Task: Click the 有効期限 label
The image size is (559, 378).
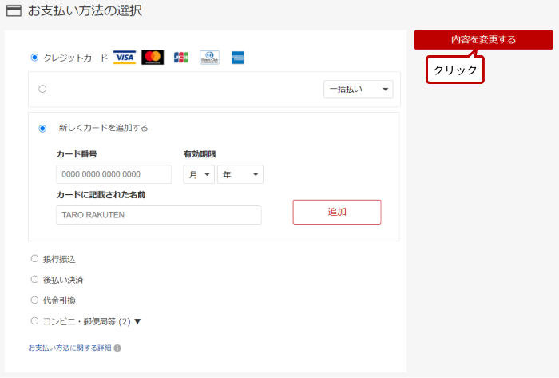Action: click(200, 154)
